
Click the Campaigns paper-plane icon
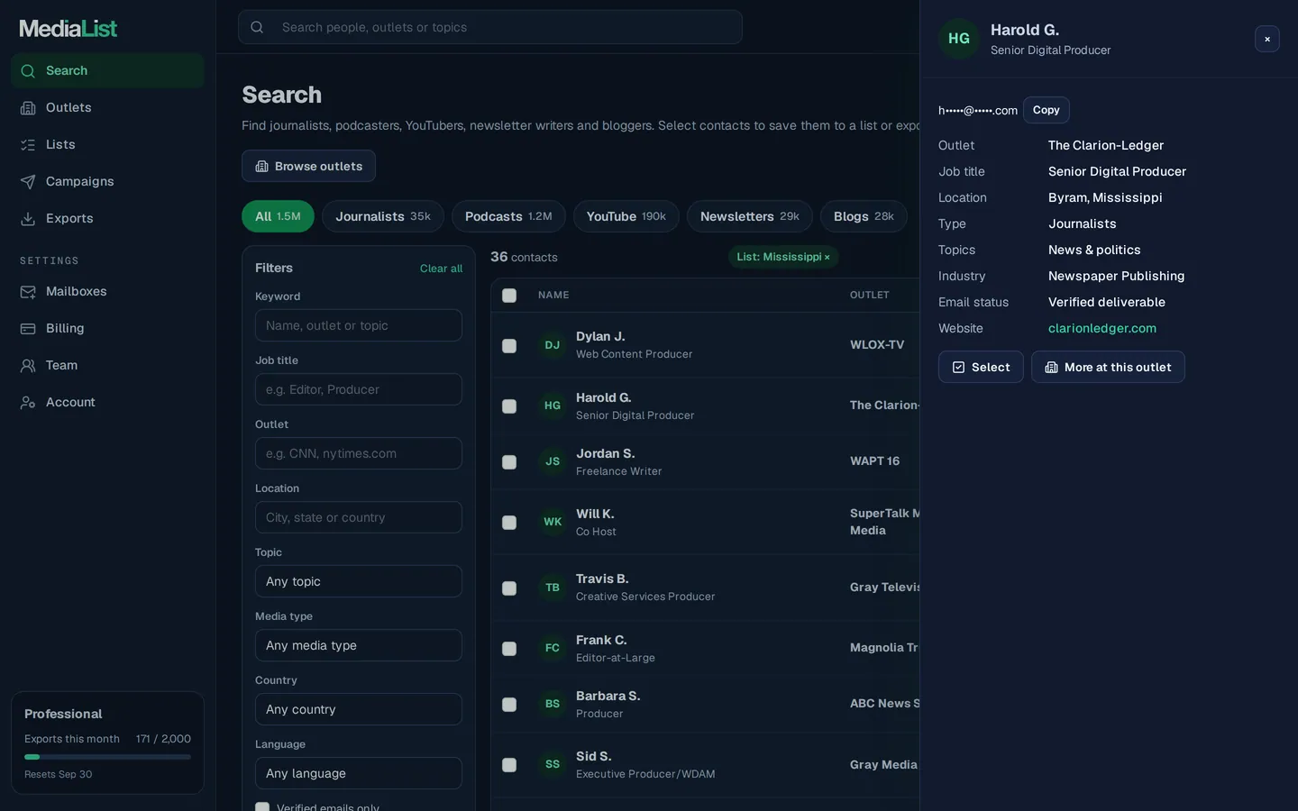point(28,182)
